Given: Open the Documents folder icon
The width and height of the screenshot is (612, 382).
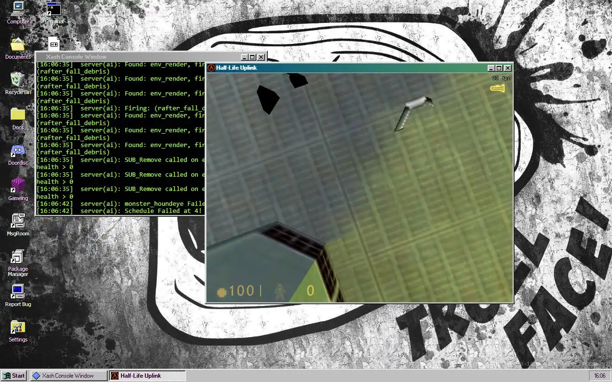Looking at the screenshot, I should pos(18,48).
